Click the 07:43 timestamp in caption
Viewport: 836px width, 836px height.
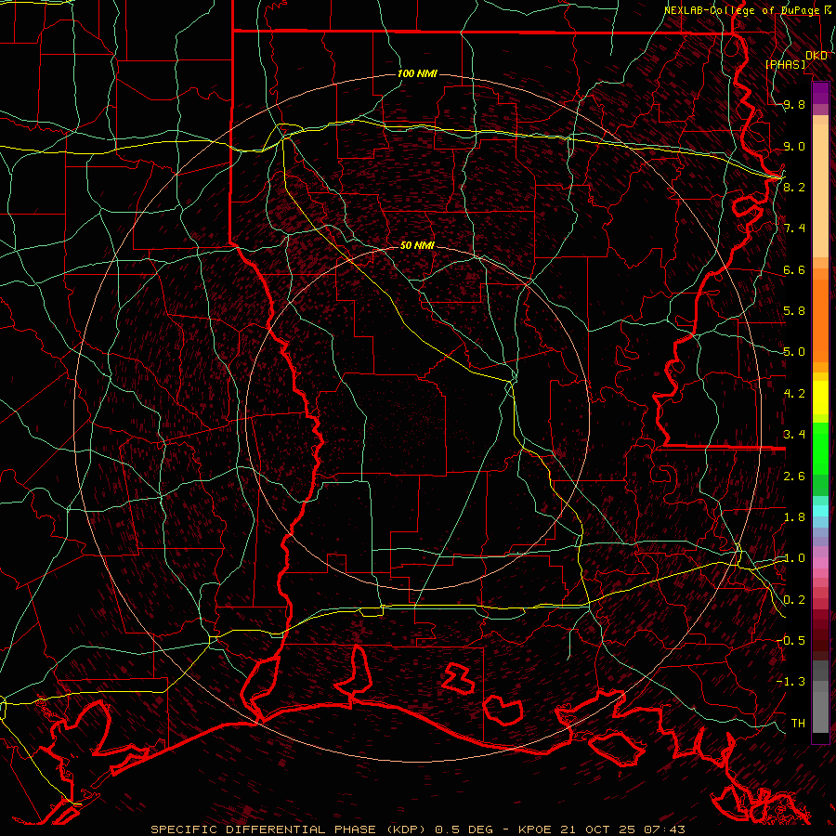[666, 829]
